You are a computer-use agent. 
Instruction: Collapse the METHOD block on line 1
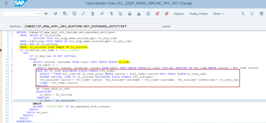pos(12,32)
